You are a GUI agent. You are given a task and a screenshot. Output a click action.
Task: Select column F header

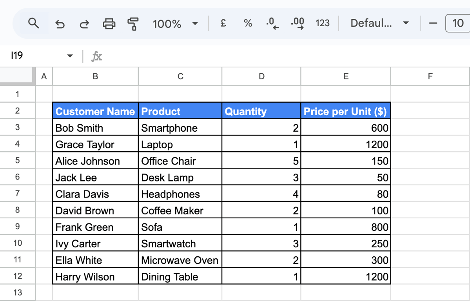coord(430,76)
